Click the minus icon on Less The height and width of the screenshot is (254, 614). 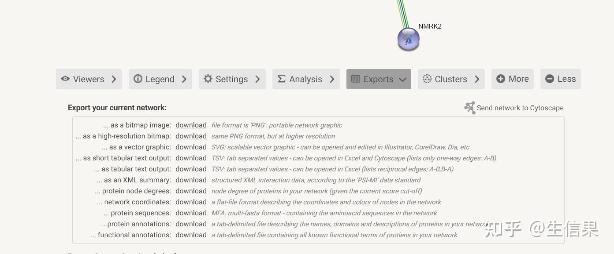click(x=549, y=79)
